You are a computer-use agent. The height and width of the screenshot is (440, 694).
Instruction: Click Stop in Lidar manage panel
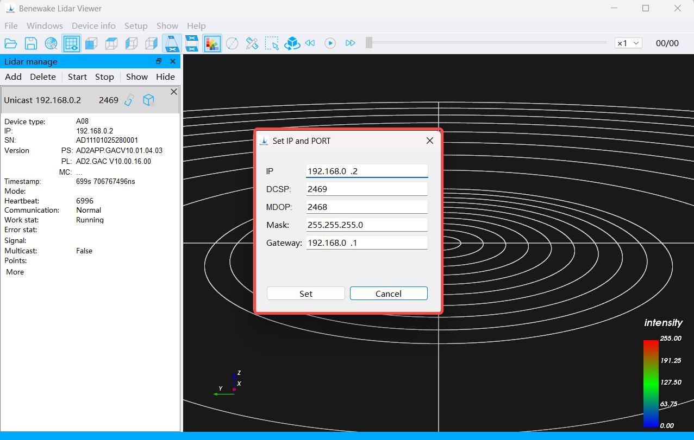[x=104, y=77]
